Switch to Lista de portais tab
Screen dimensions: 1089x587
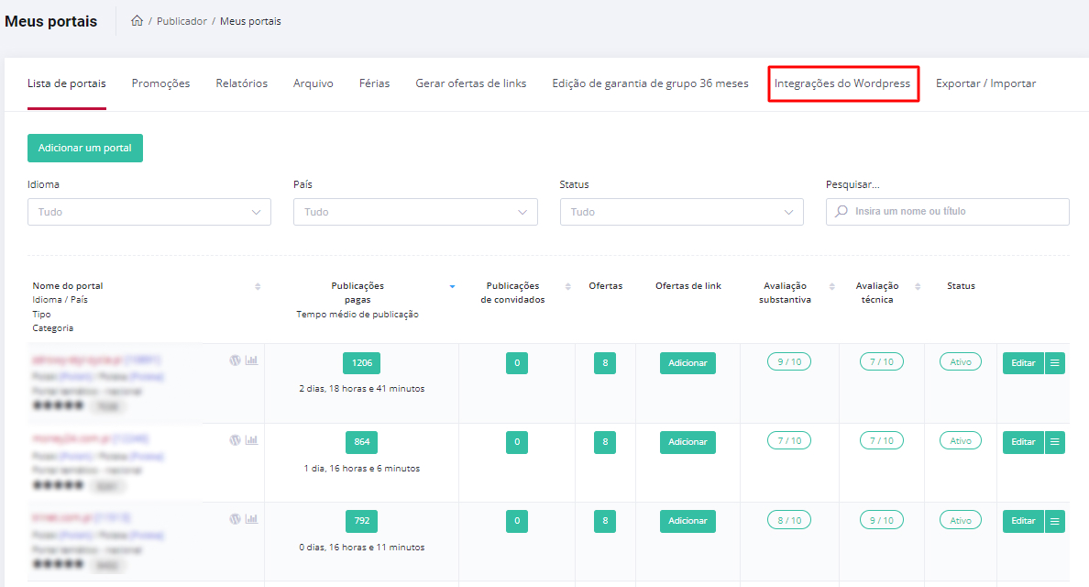pos(67,83)
